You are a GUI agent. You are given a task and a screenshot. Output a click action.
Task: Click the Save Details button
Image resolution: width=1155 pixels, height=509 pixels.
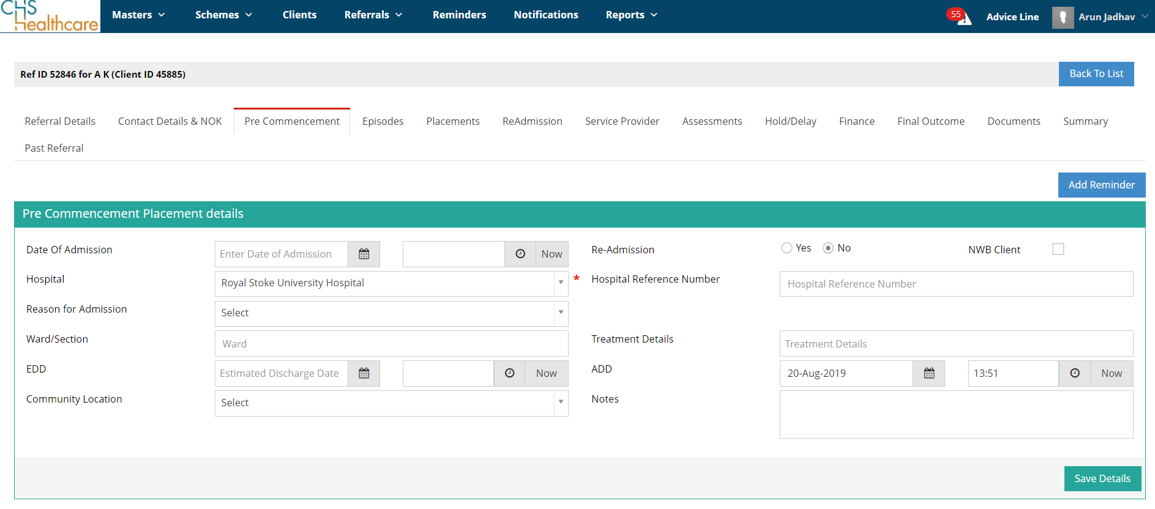tap(1102, 478)
